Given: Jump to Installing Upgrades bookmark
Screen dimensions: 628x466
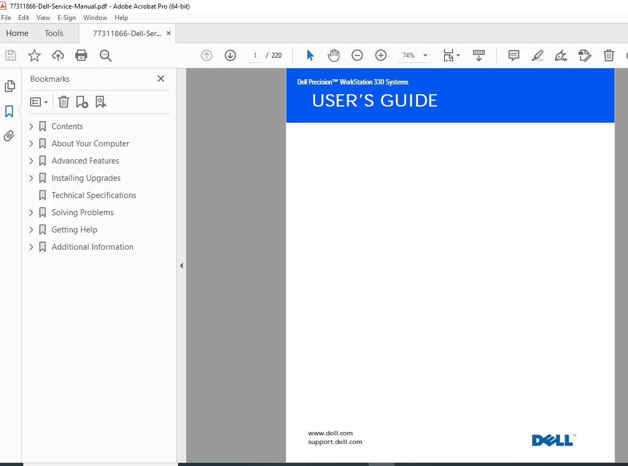Looking at the screenshot, I should 86,178.
